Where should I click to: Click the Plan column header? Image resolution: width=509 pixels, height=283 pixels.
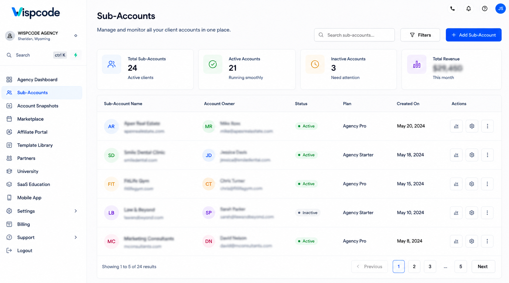click(x=347, y=104)
